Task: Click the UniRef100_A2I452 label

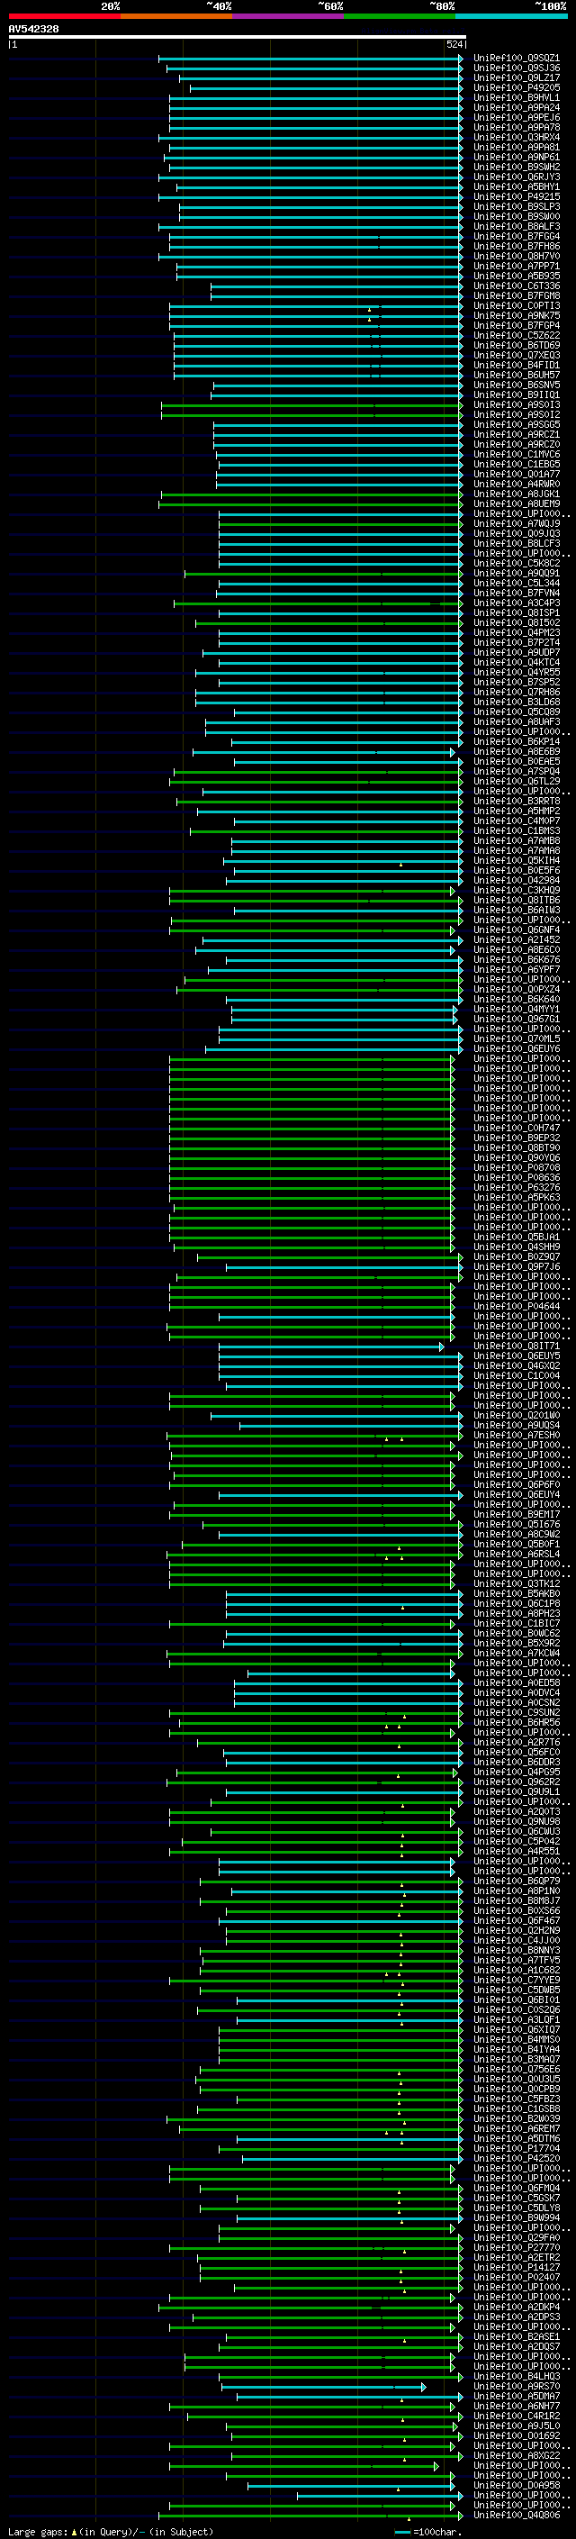Action: click(516, 939)
